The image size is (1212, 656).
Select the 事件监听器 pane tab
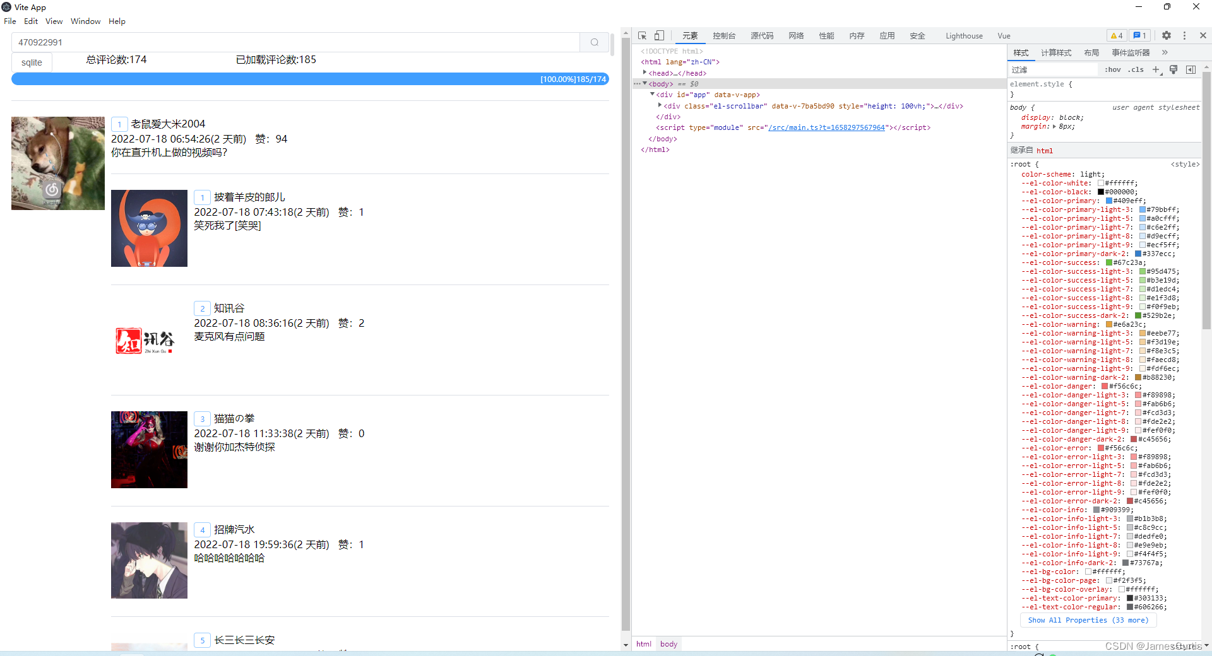1131,52
